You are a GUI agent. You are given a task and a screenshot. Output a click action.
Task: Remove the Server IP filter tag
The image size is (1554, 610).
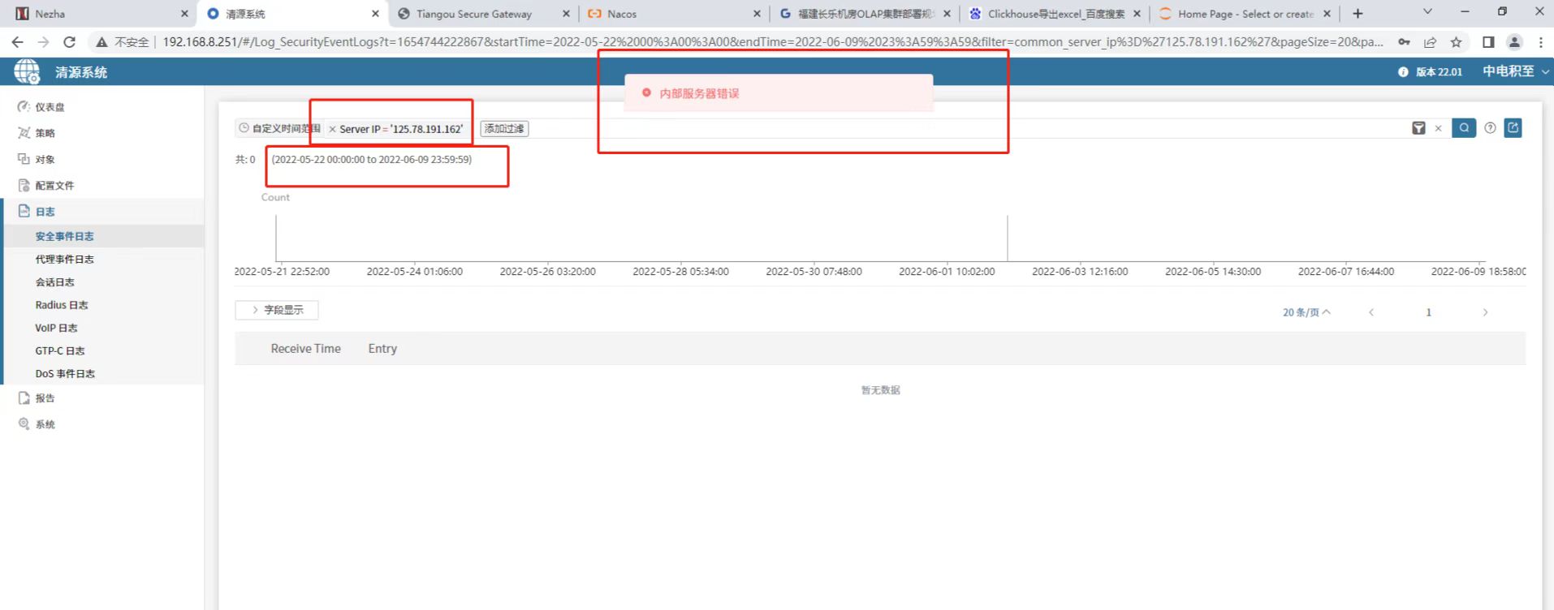(x=332, y=129)
